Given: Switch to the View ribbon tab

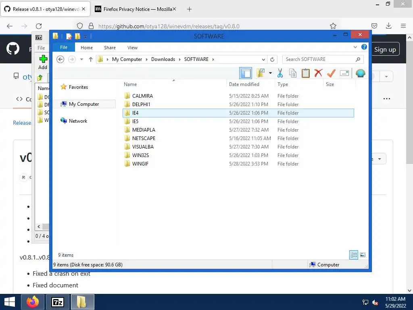Looking at the screenshot, I should tap(132, 48).
